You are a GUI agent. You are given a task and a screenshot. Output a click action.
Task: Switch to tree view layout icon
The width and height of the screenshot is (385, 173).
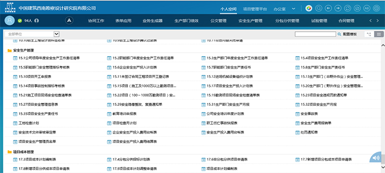pos(369,34)
